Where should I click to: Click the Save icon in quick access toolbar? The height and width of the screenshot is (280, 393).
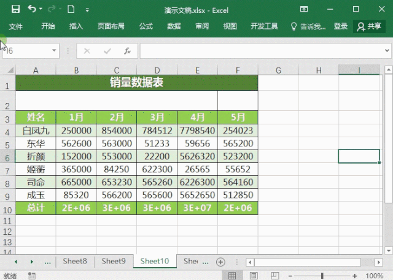tap(15, 9)
